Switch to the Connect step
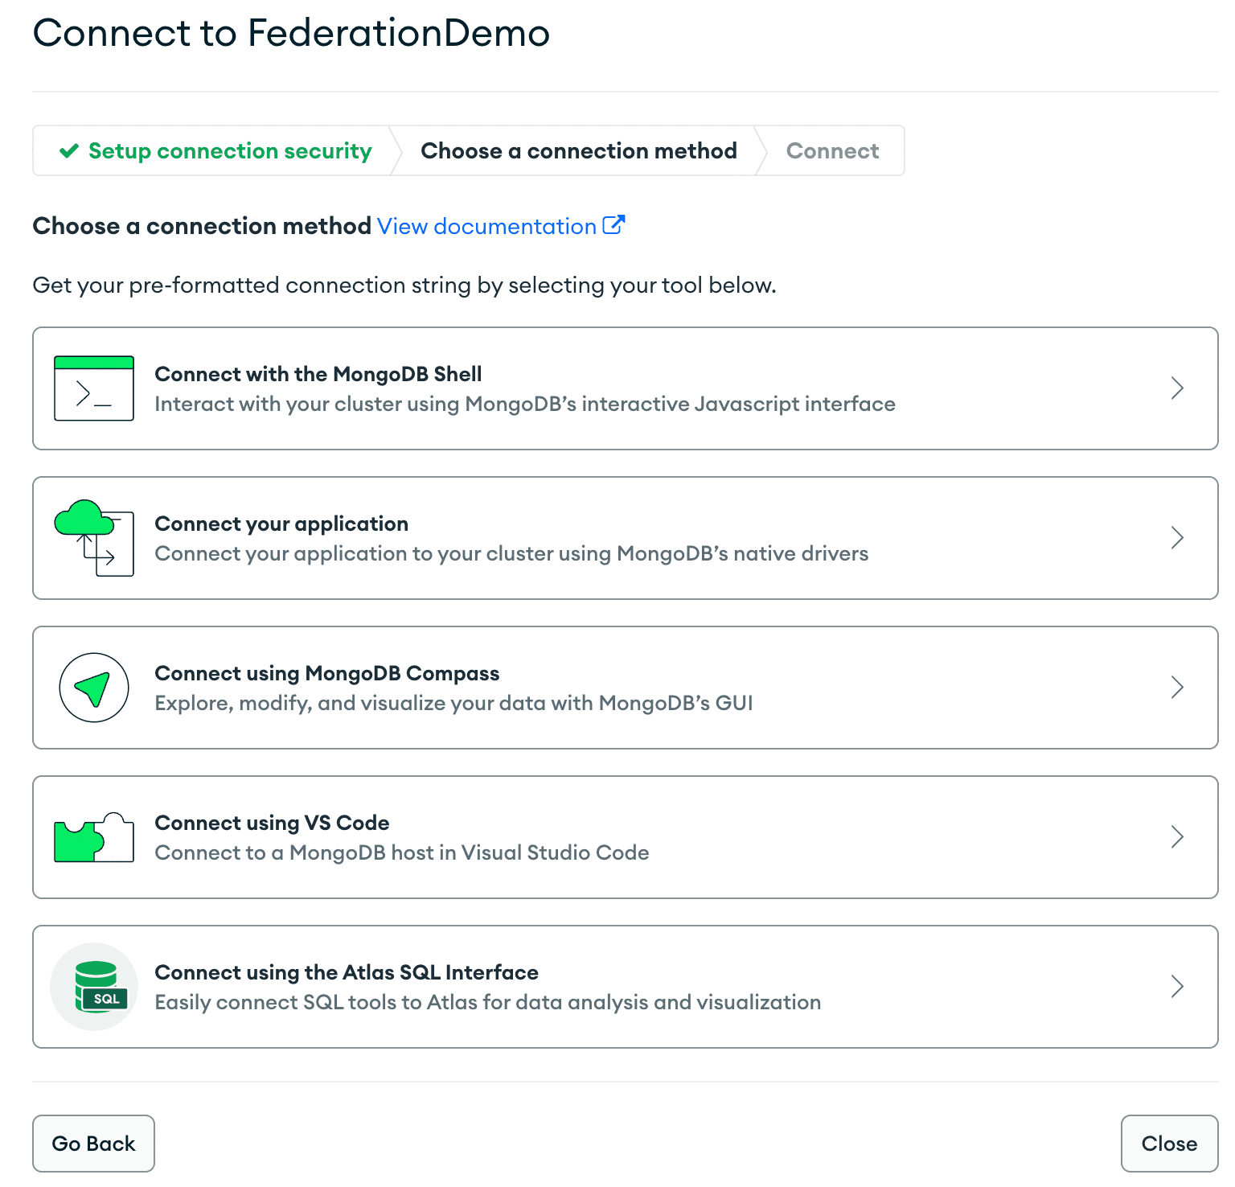The width and height of the screenshot is (1235, 1187). (832, 151)
